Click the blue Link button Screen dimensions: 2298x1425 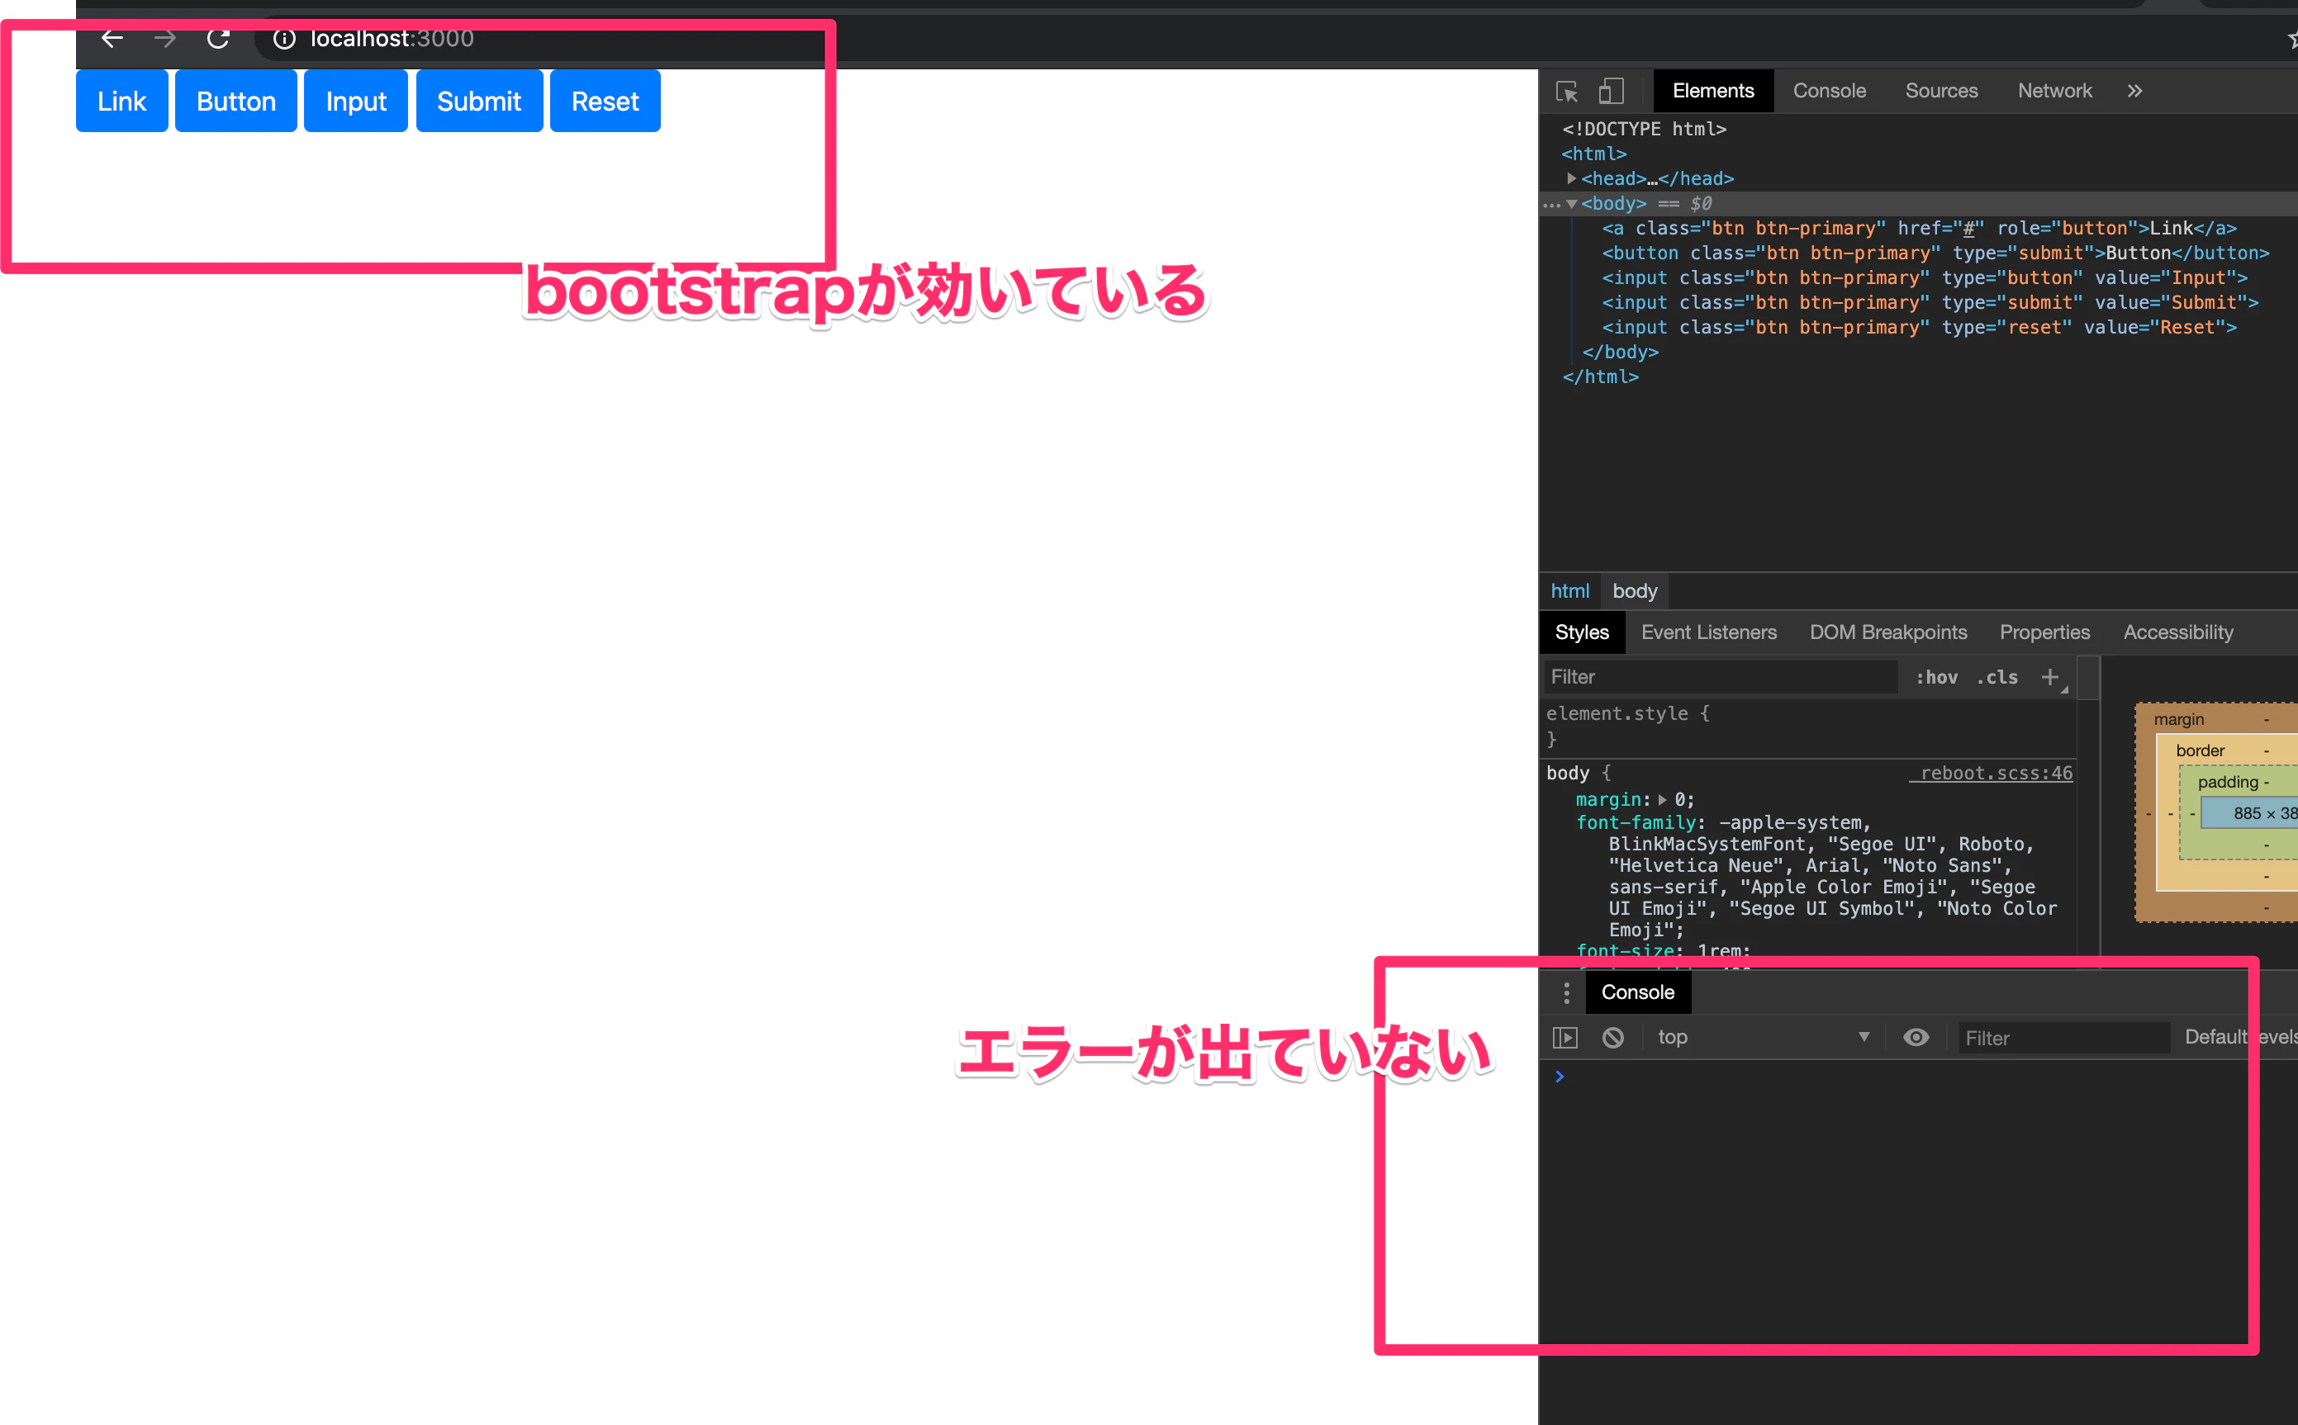click(x=121, y=101)
